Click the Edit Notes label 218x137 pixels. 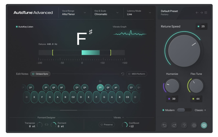22,74
